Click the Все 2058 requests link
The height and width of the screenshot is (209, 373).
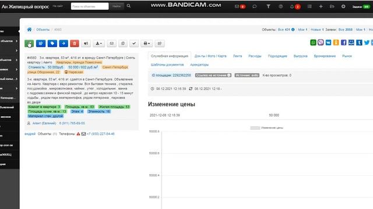[346, 30]
